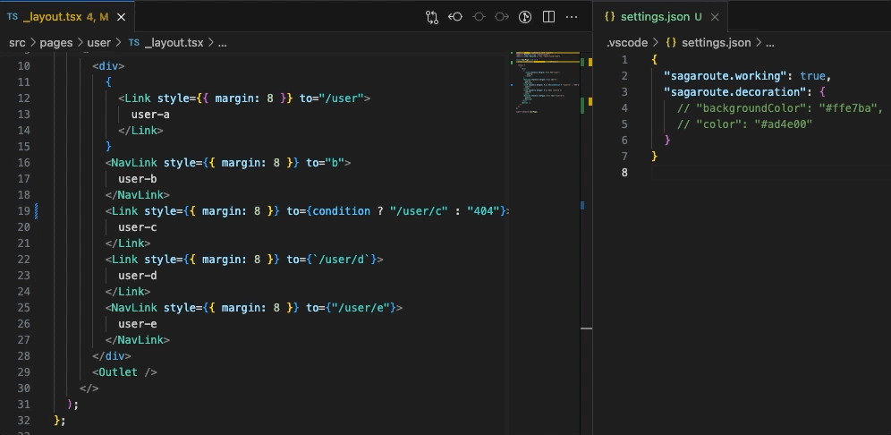
Task: Click the dimmed circle revision icon in toolbar
Action: click(479, 17)
